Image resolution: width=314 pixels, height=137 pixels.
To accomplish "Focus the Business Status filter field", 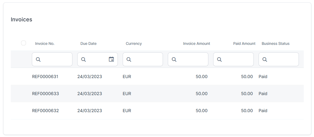I will click(x=282, y=59).
